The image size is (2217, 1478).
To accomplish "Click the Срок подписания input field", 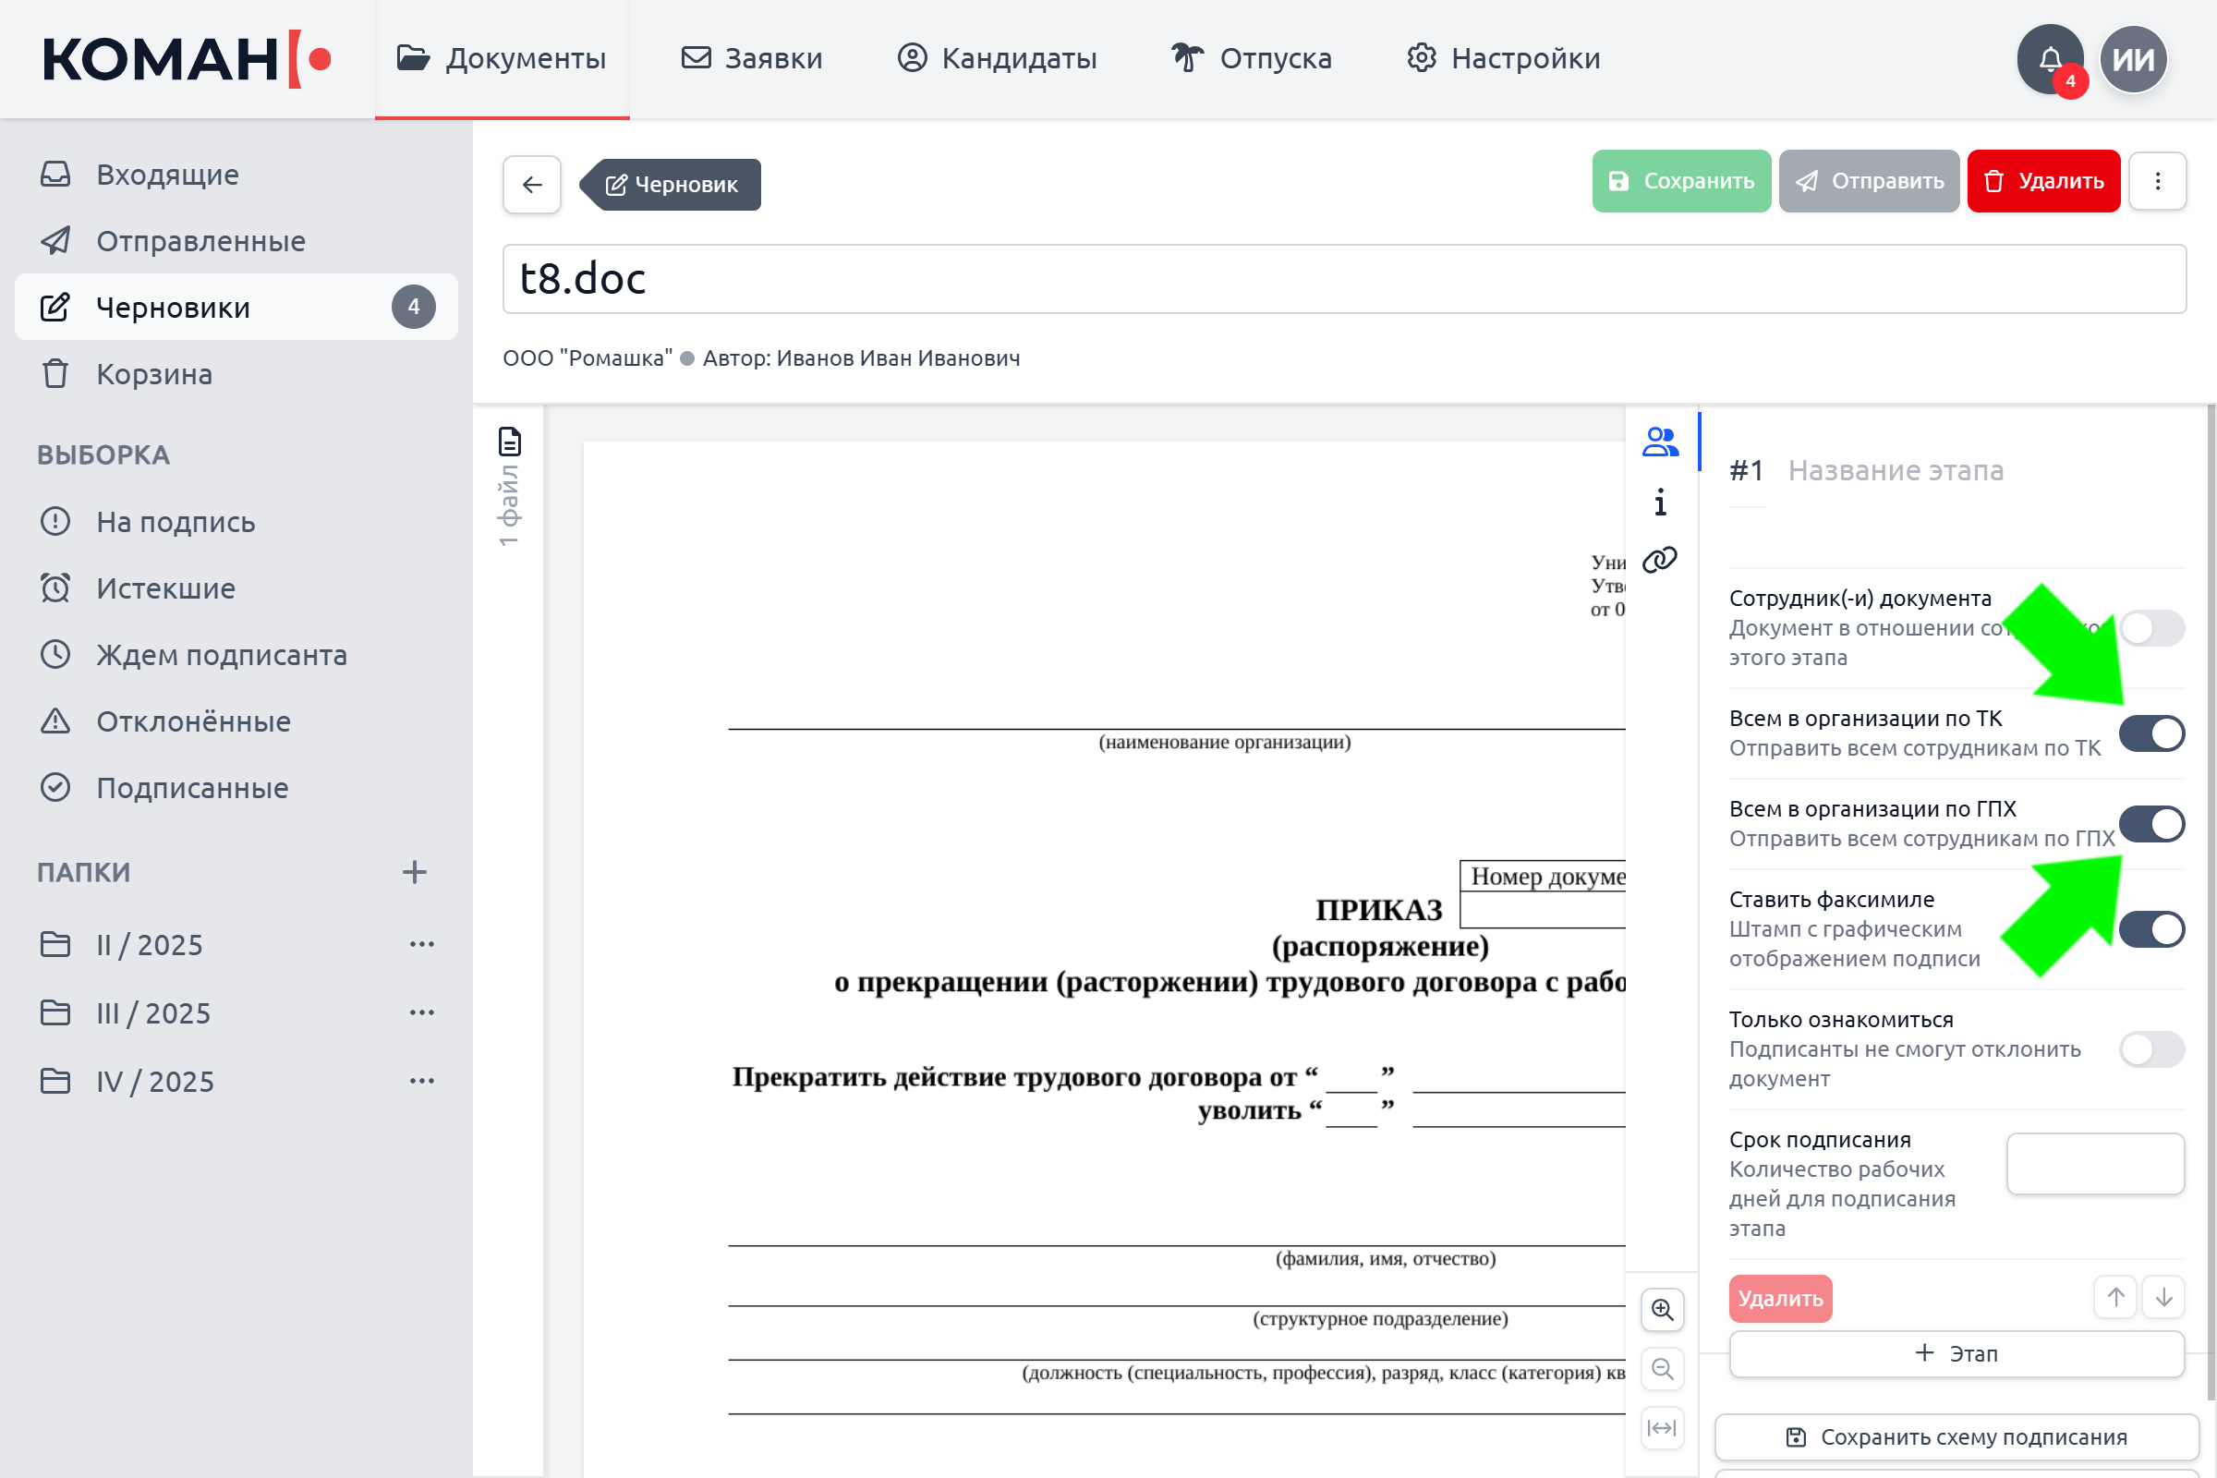I will (x=2095, y=1164).
